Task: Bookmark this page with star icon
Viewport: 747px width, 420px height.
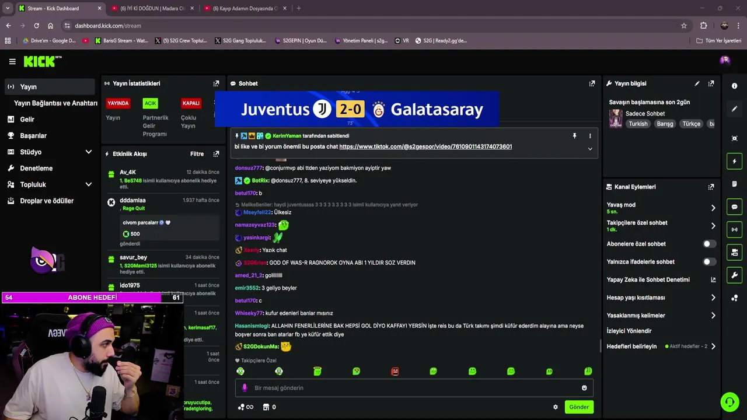Action: tap(684, 26)
